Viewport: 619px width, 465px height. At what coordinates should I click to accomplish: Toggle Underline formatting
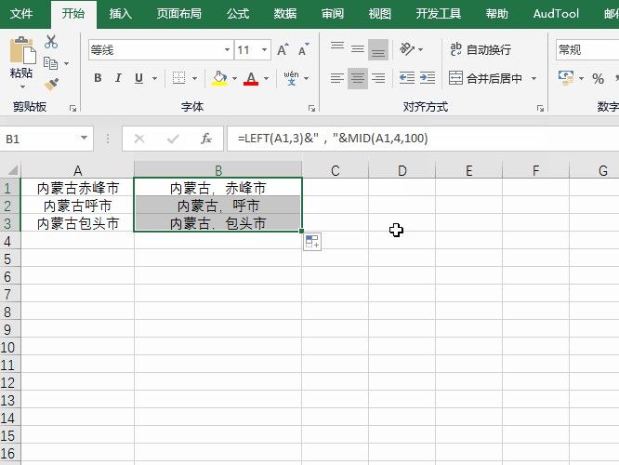coord(138,78)
